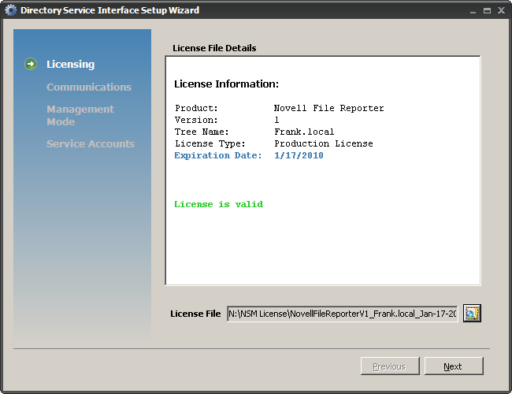Click the Previous button
Screen dimensions: 512x394
pyautogui.click(x=390, y=366)
